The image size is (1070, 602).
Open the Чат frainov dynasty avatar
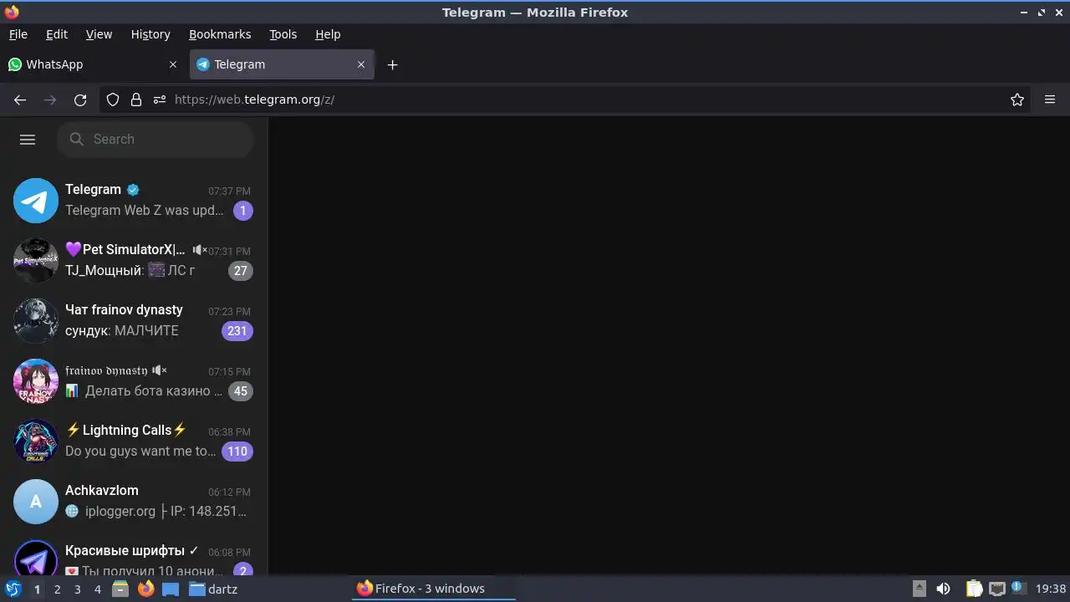click(x=36, y=321)
